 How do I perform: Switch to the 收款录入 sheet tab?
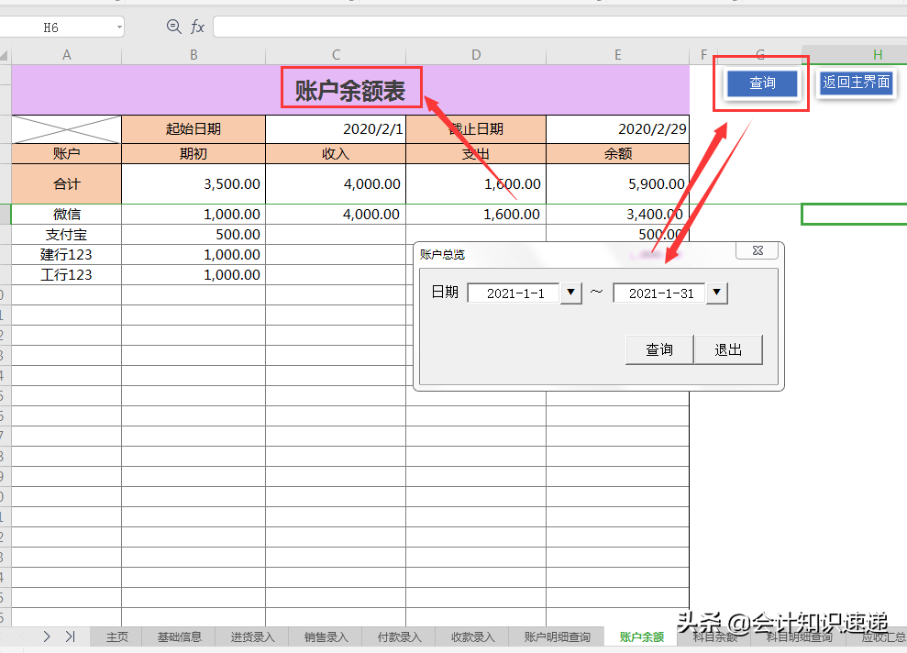tap(472, 636)
